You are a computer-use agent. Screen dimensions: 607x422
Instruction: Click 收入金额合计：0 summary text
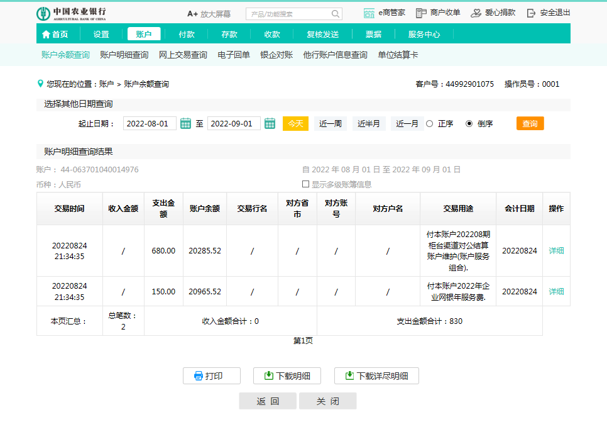tap(231, 321)
